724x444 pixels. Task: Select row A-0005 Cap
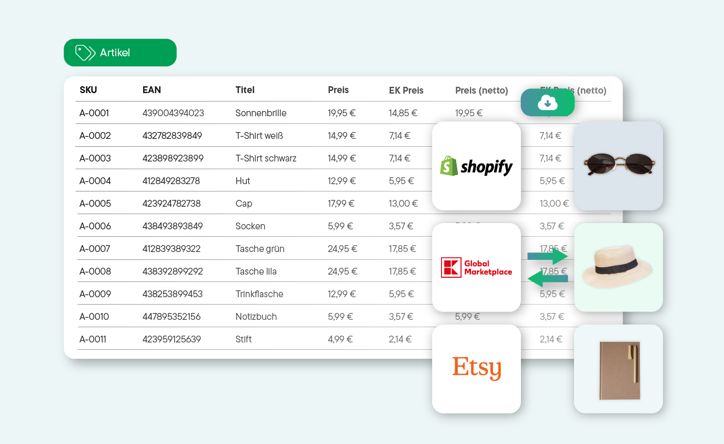click(x=245, y=203)
